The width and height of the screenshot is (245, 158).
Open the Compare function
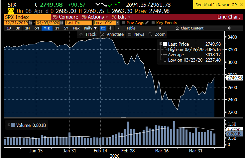pos(65,17)
